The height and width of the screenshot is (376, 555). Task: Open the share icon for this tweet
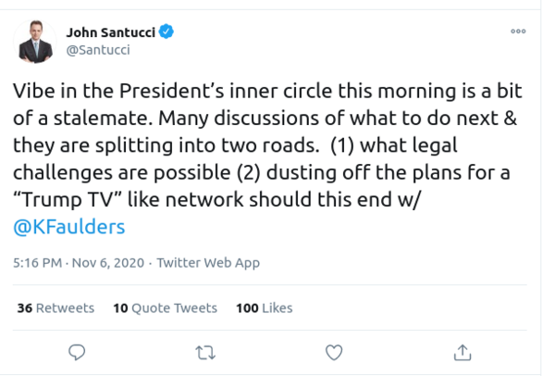[463, 351]
